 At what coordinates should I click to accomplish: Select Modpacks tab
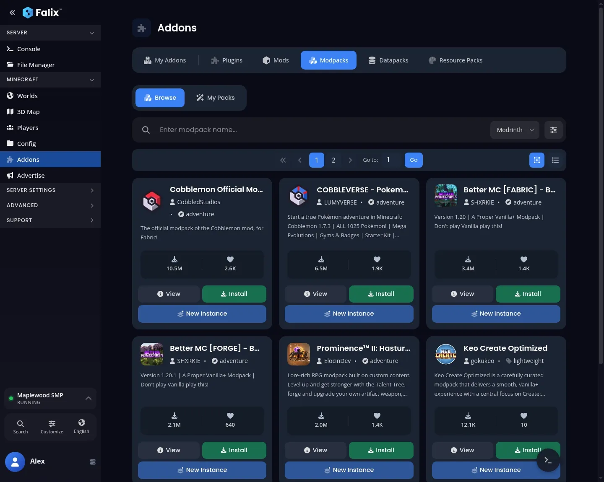[328, 60]
